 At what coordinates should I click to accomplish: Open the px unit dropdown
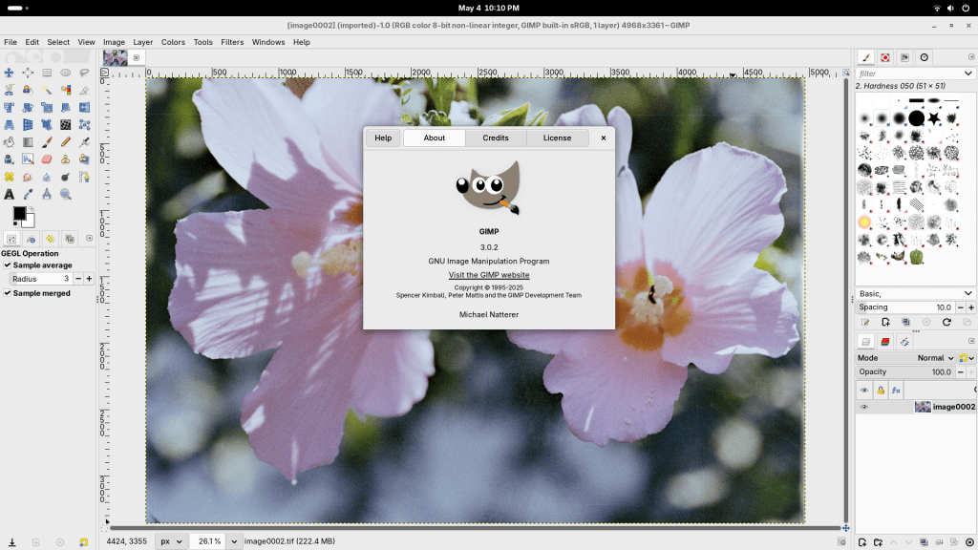point(170,541)
